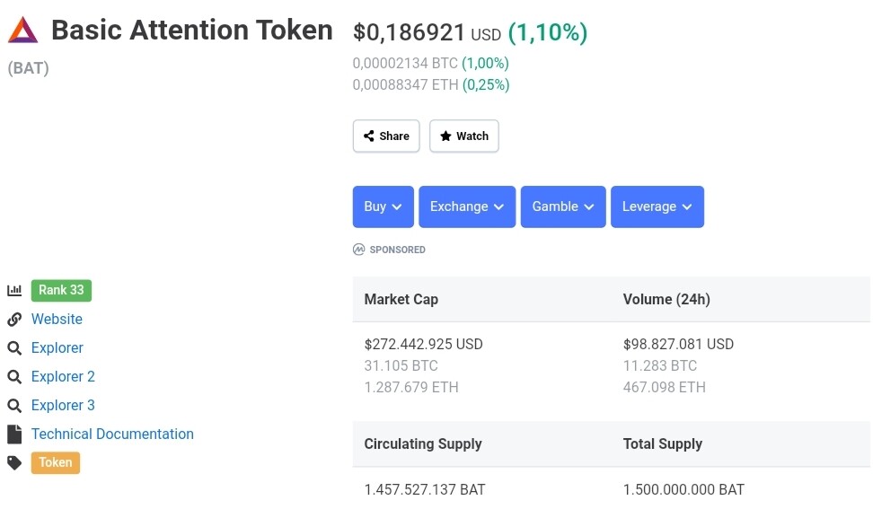Expand the Exchange dropdown menu
Viewport: 873px width, 509px height.
(x=467, y=206)
